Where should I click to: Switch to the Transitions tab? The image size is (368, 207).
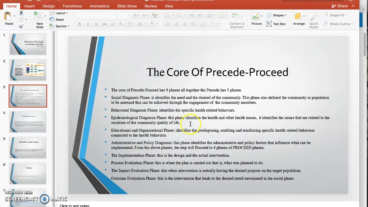(72, 6)
